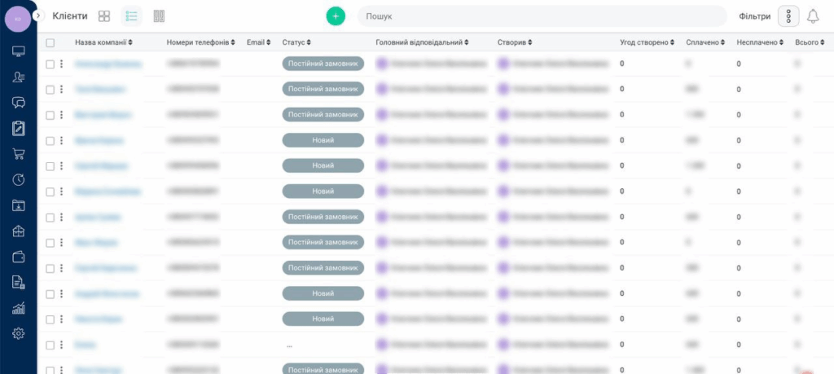The width and height of the screenshot is (834, 374).
Task: Open the three-dot options beside Фільтри
Action: click(x=788, y=16)
